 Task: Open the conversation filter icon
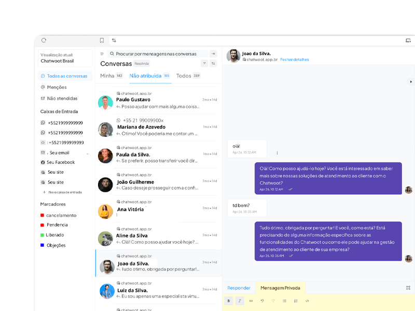(x=204, y=63)
